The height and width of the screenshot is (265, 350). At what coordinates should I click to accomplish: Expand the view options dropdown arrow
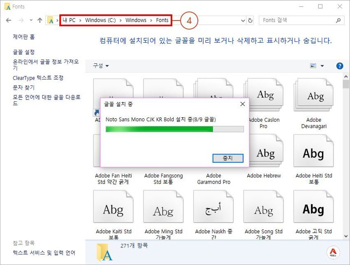pos(322,66)
